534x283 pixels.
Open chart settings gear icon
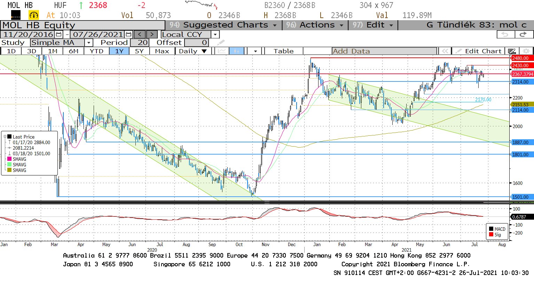click(x=526, y=51)
